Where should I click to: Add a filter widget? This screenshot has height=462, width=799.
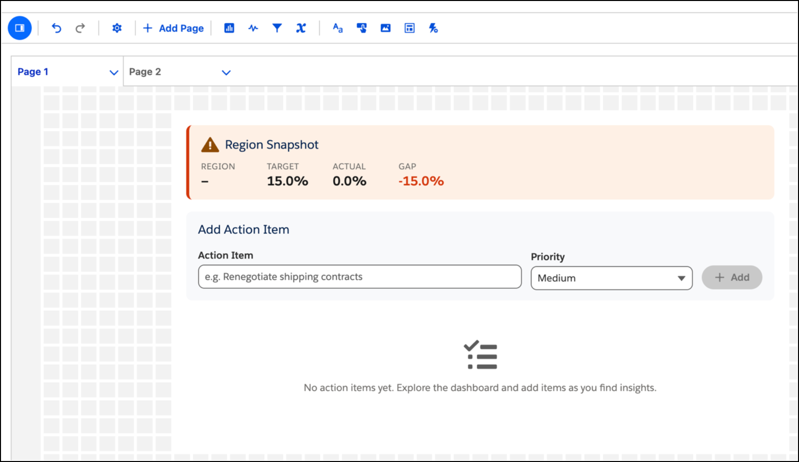point(277,28)
